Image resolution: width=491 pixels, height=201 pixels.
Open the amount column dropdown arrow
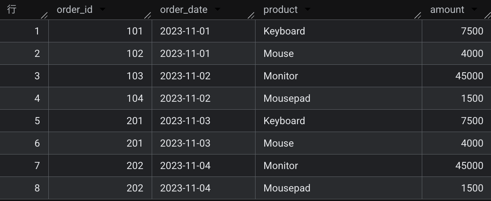coord(474,10)
